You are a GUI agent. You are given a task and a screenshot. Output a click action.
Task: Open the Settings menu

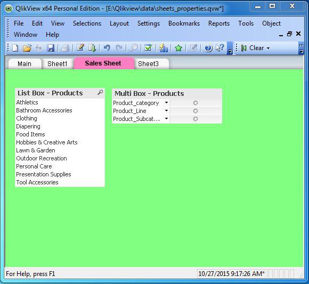coord(149,23)
